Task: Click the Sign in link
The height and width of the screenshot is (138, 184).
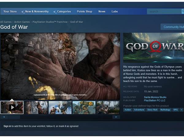Action: point(7,126)
